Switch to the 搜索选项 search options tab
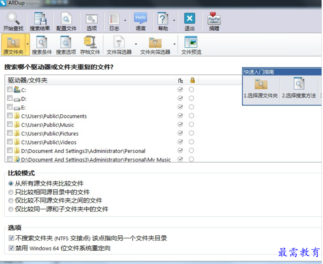The height and width of the screenshot is (264, 323). point(66,45)
